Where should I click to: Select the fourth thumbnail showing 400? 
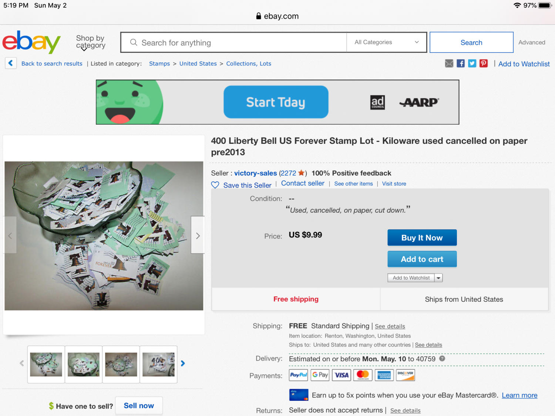tap(158, 364)
